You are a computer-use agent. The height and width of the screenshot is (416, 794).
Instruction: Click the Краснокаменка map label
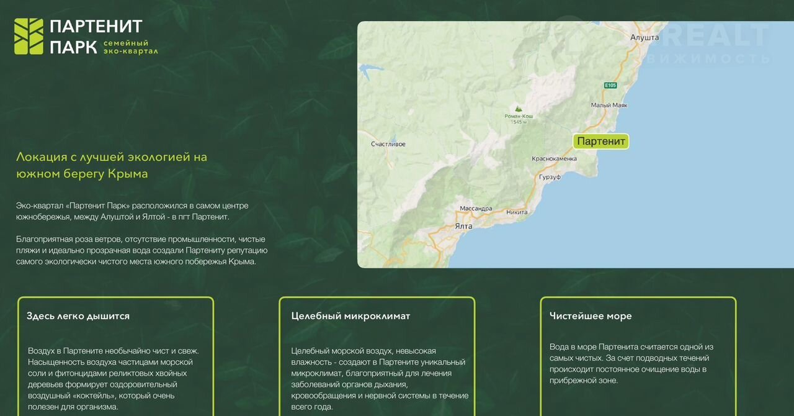click(x=554, y=159)
